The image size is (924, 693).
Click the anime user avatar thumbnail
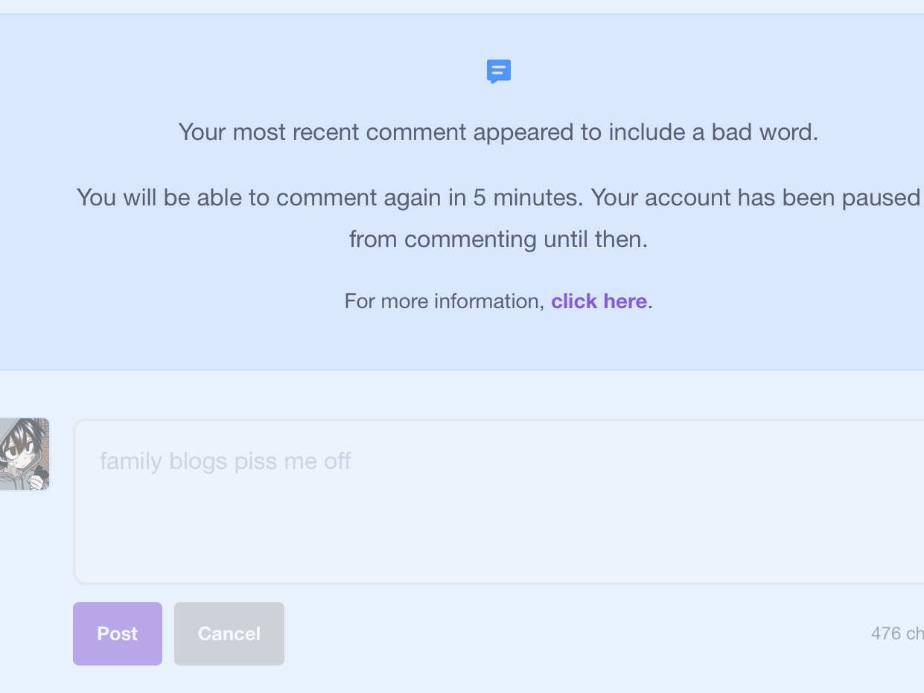[25, 453]
